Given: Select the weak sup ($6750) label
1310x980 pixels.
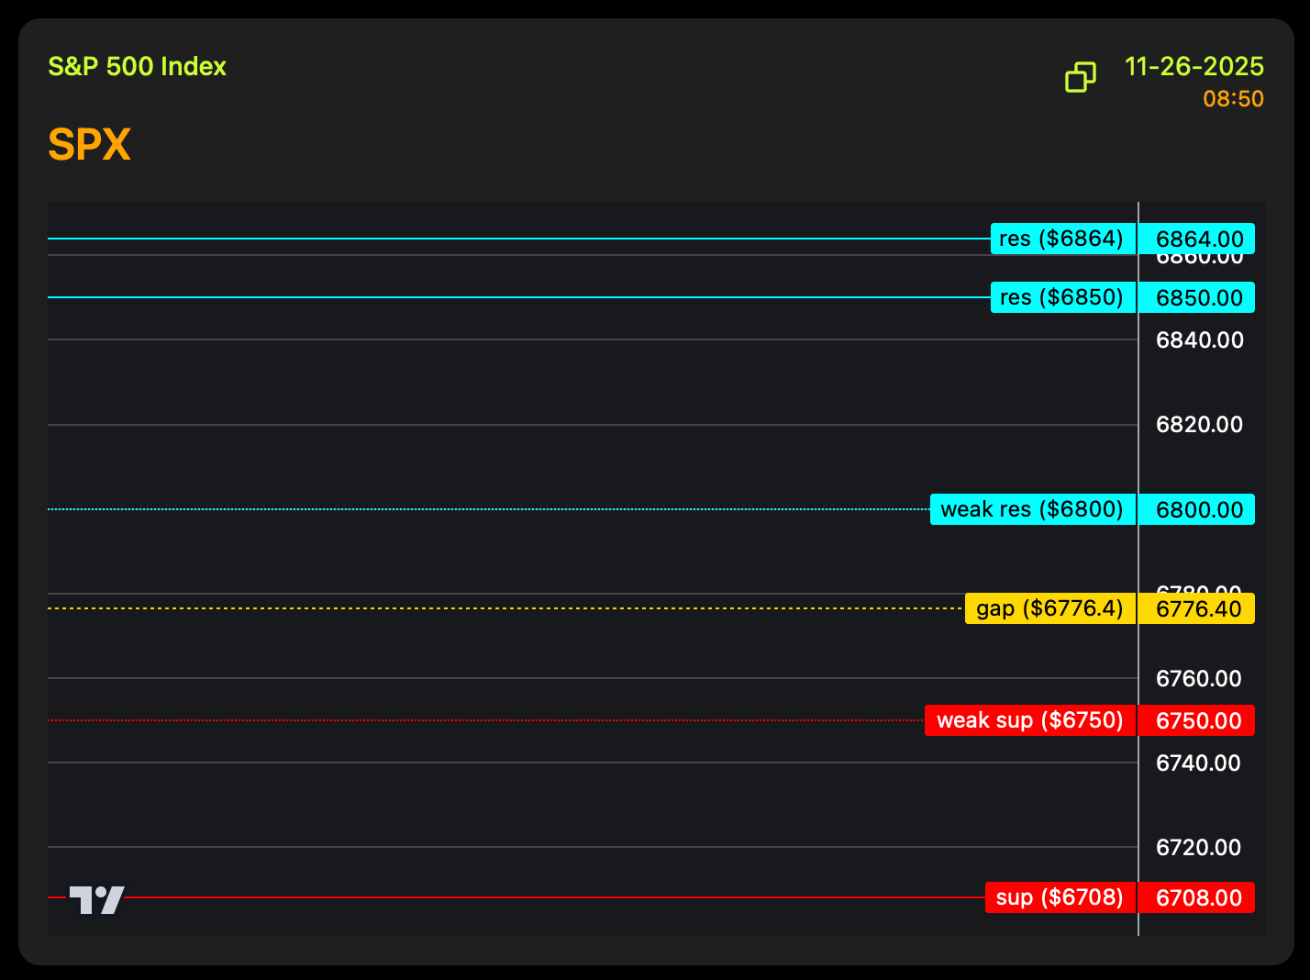Looking at the screenshot, I should 1029,720.
